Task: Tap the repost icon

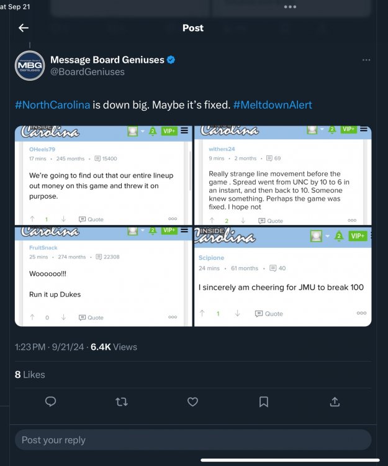Action: 122,402
